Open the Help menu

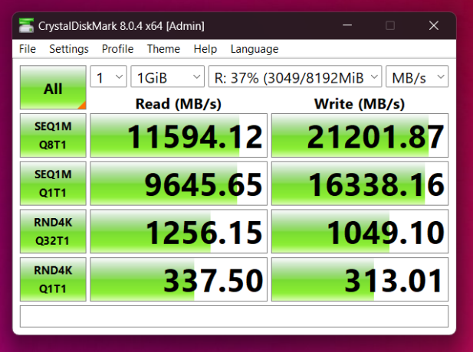click(x=205, y=49)
